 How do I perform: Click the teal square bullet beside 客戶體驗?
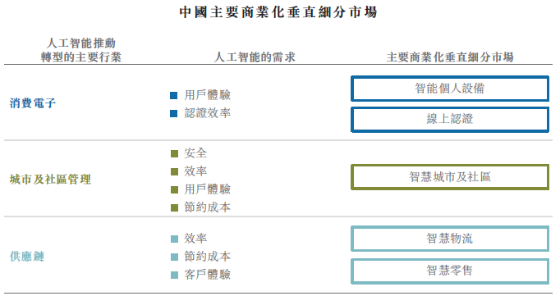[x=175, y=275]
